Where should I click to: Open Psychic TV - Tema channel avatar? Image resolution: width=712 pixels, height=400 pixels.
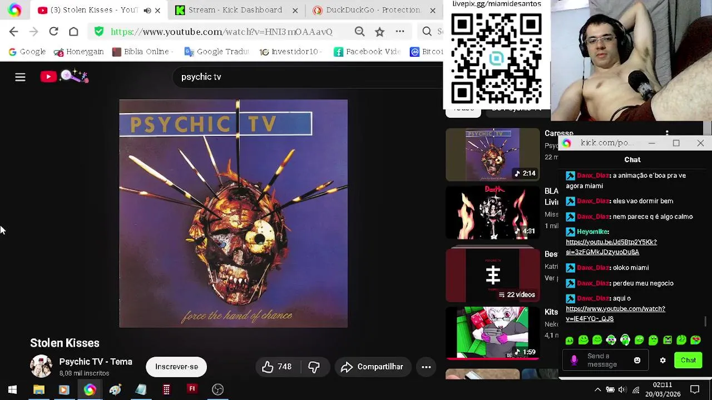pos(41,367)
